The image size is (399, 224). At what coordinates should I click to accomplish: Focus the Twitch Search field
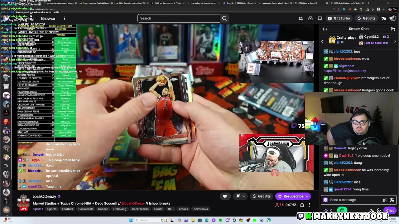click(179, 18)
